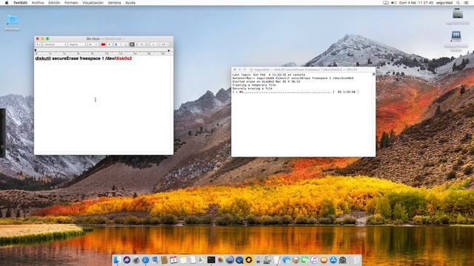Open font family dropdown in TextEdit
The height and width of the screenshot is (266, 474).
coord(54,44)
